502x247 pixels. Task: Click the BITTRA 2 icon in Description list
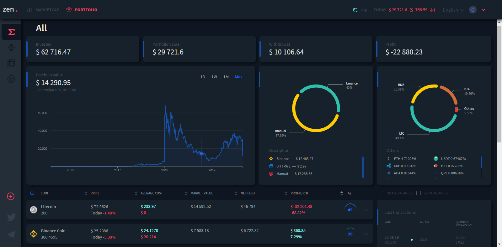[271, 166]
